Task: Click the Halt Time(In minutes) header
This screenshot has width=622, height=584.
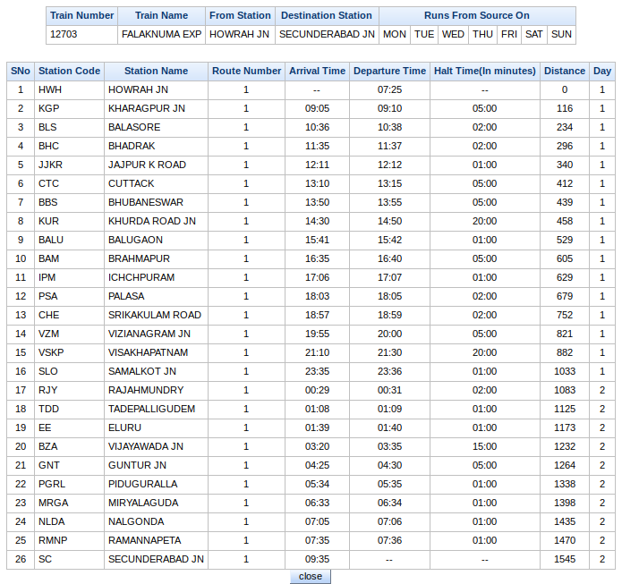Action: click(x=485, y=71)
